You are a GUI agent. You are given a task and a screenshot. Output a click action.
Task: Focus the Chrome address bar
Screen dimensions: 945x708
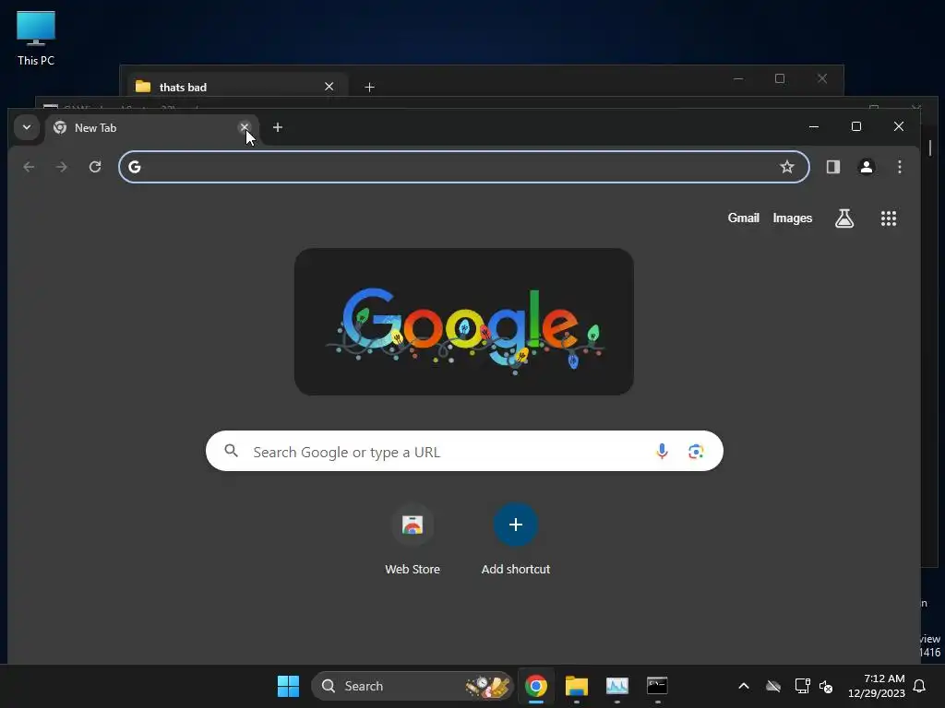[464, 167]
